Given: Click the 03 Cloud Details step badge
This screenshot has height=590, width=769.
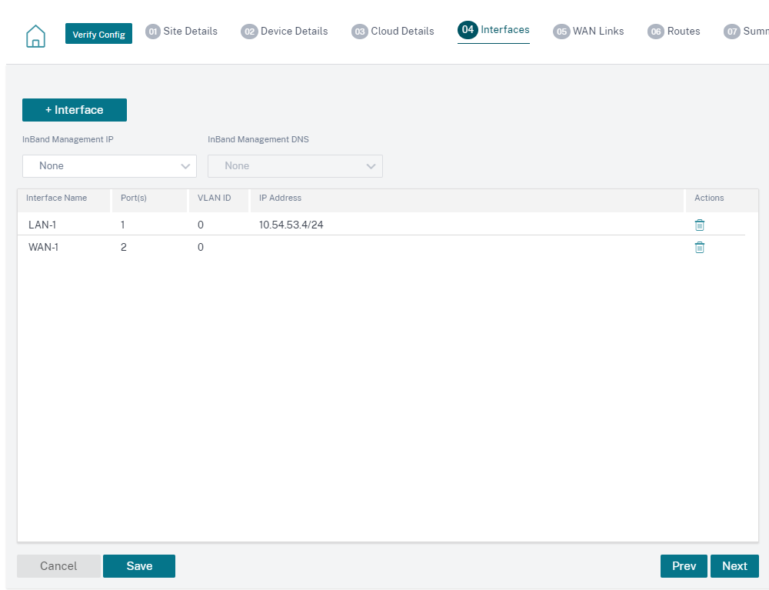Looking at the screenshot, I should pyautogui.click(x=359, y=32).
